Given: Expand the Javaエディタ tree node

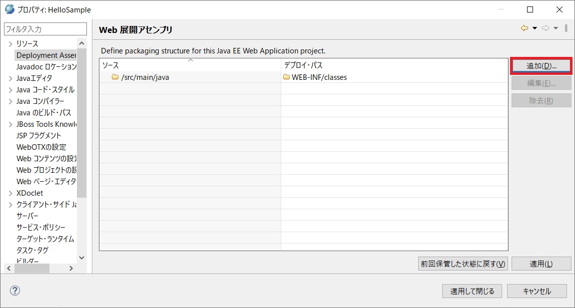Looking at the screenshot, I should click(10, 78).
